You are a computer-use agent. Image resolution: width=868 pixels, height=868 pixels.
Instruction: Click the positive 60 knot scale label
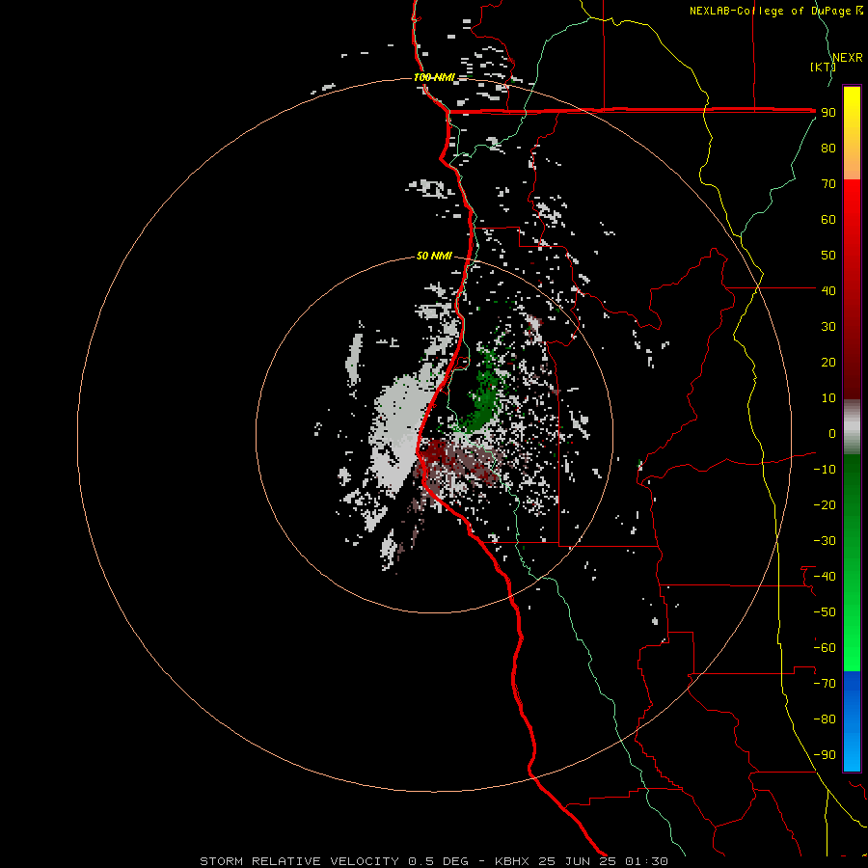(x=828, y=219)
